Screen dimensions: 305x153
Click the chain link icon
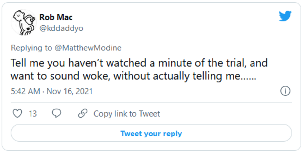pyautogui.click(x=83, y=114)
